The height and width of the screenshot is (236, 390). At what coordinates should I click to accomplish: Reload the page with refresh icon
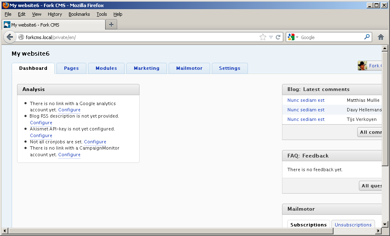pos(278,37)
